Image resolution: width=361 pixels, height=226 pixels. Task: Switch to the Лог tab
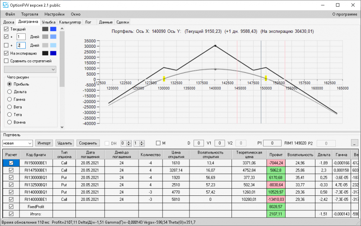pyautogui.click(x=88, y=22)
